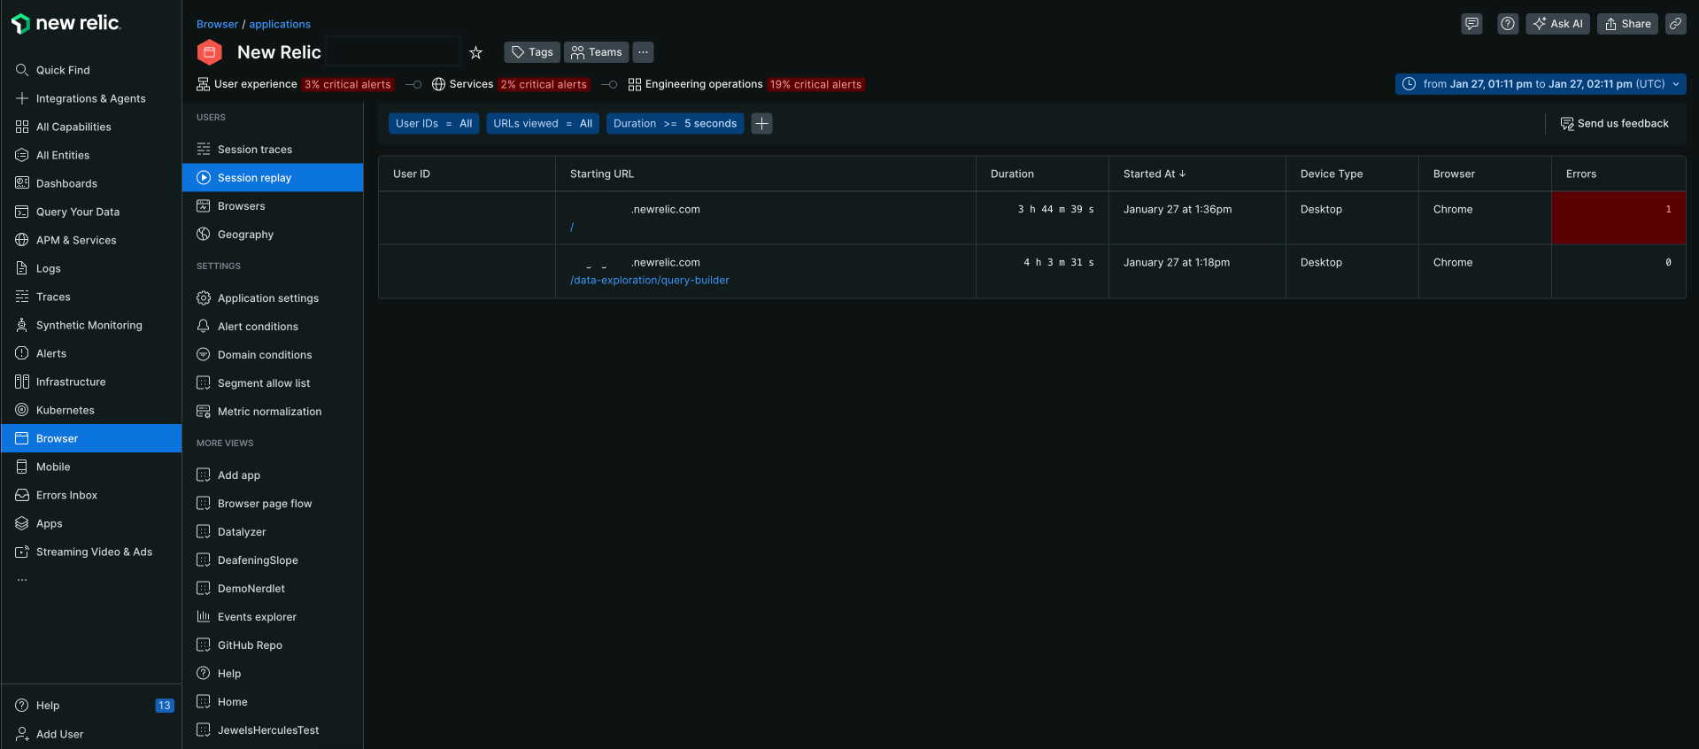Open the /data-exploration/query-builder link

click(650, 281)
